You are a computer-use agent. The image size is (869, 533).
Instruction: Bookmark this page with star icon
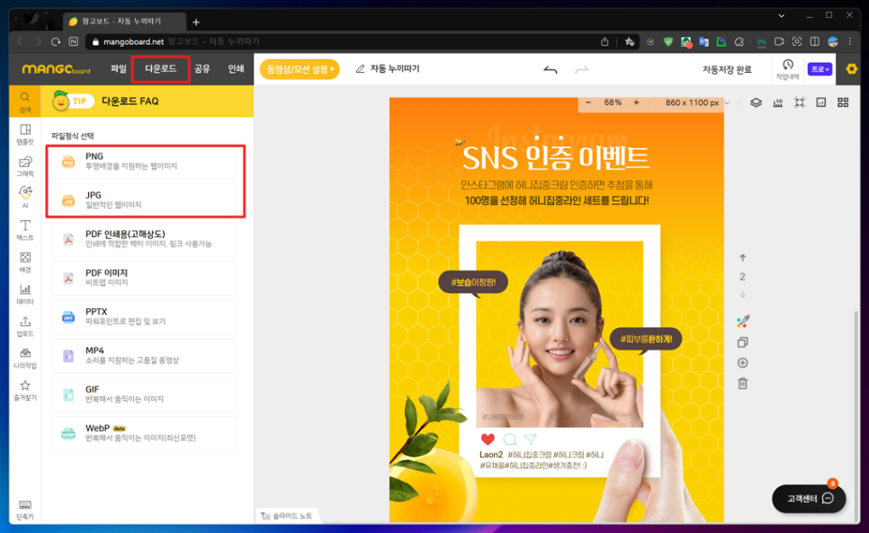point(629,41)
